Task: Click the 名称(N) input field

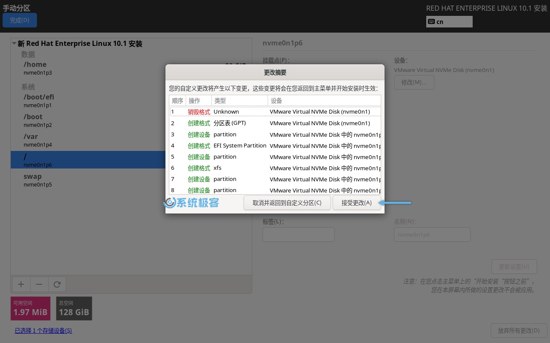Action: [432, 235]
